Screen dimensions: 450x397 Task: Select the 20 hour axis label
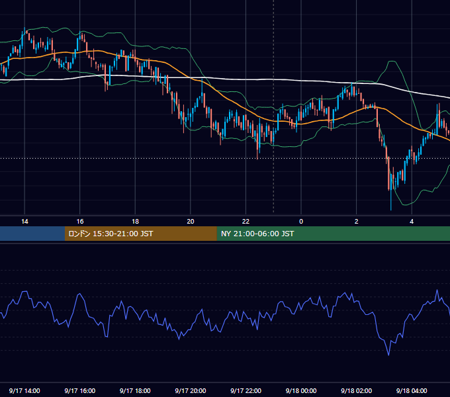tap(191, 222)
